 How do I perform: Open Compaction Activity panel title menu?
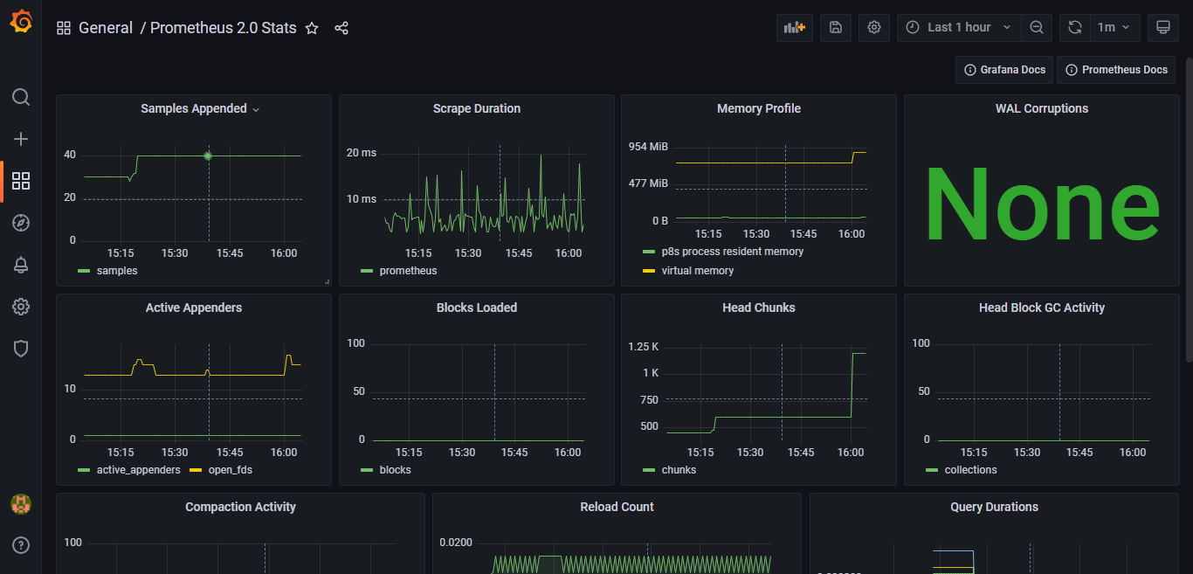(240, 508)
